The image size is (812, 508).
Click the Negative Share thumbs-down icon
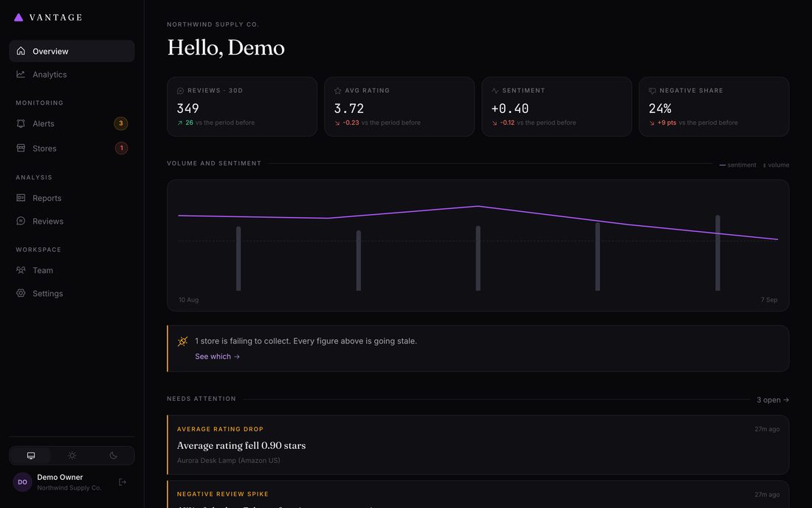point(653,91)
